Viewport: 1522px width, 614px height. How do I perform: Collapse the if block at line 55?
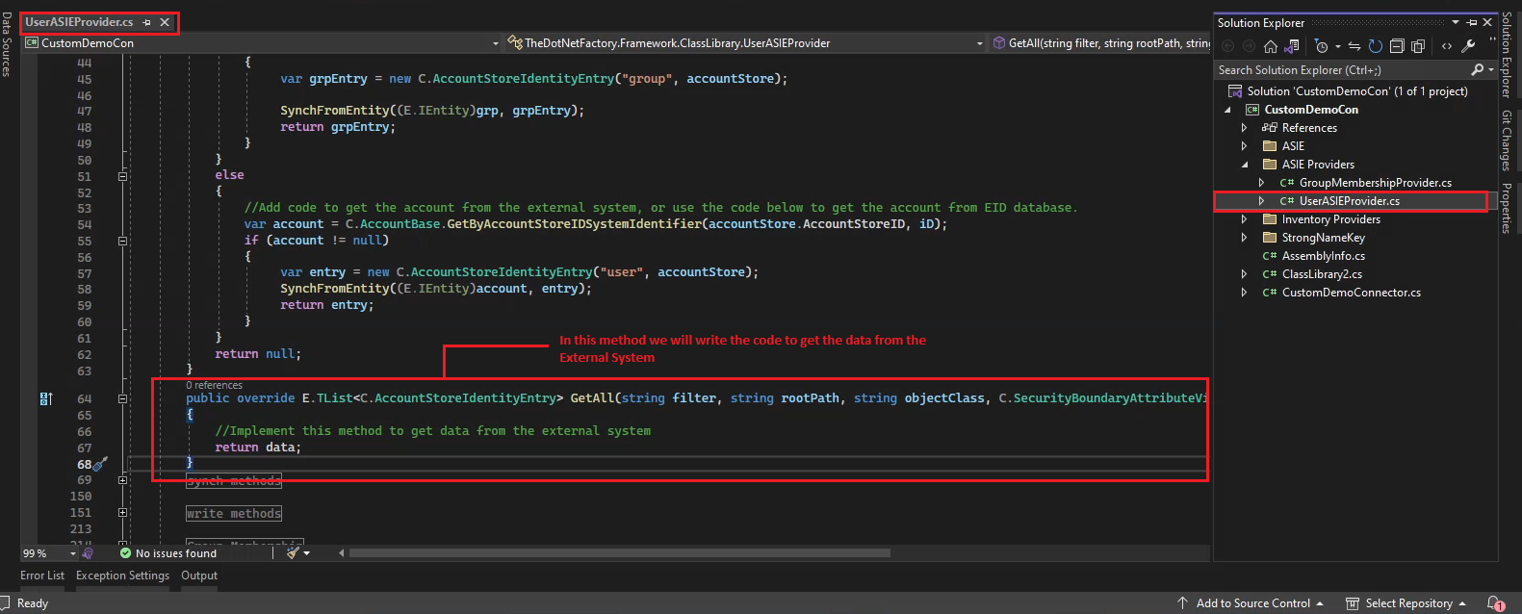pos(122,241)
